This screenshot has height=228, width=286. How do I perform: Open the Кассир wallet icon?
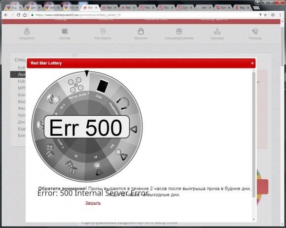(x=65, y=32)
